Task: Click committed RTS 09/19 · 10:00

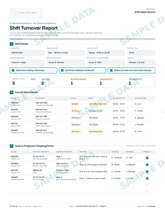Action: [x=119, y=132]
